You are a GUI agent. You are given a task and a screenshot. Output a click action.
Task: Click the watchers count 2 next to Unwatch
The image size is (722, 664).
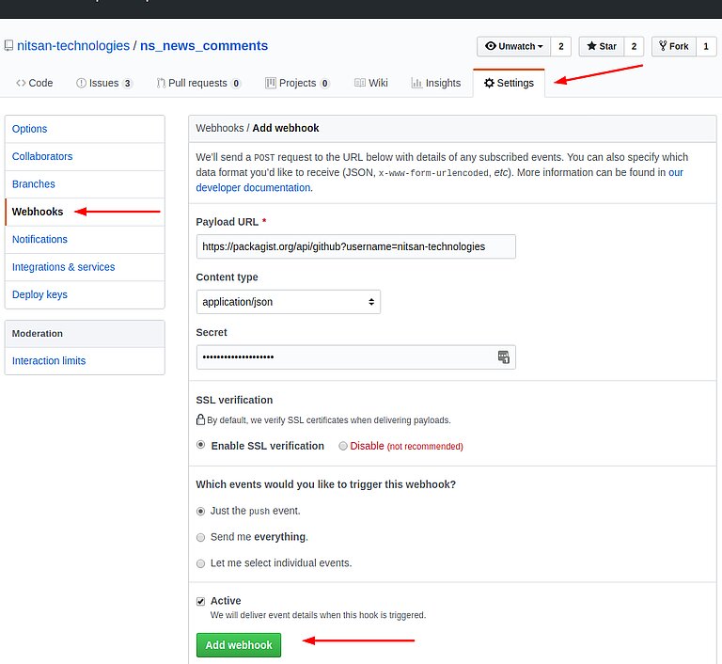561,46
